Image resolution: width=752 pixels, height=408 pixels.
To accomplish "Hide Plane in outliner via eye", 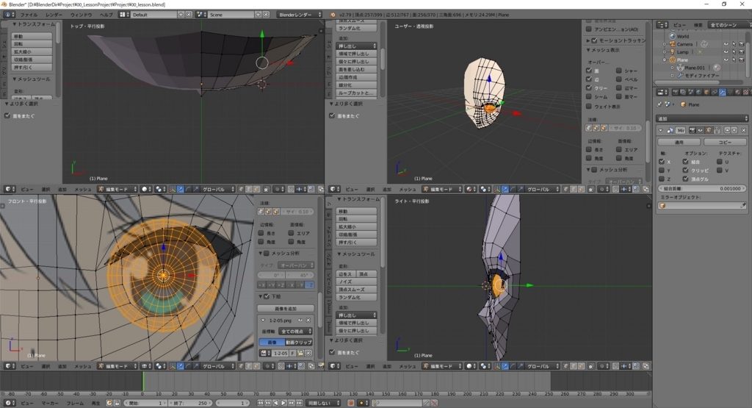I will pos(726,60).
